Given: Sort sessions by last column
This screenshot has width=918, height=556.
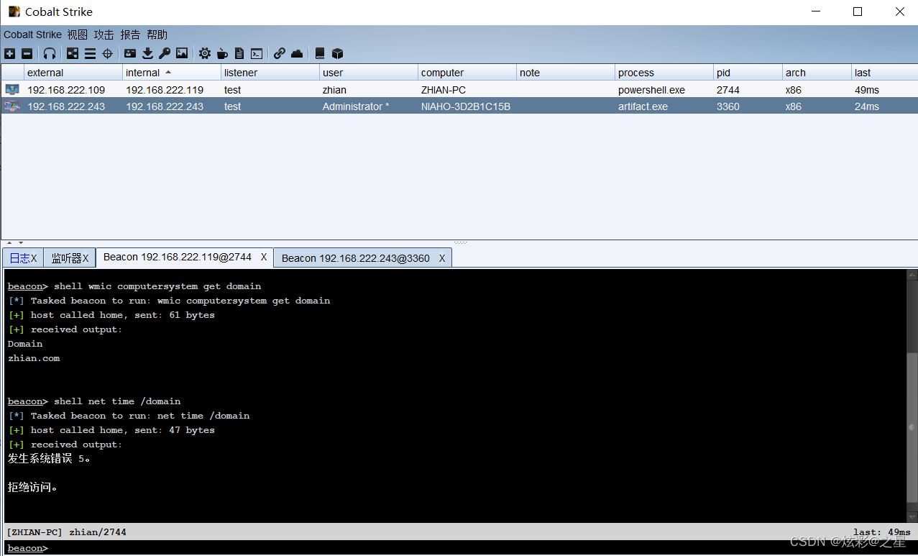Looking at the screenshot, I should point(884,73).
